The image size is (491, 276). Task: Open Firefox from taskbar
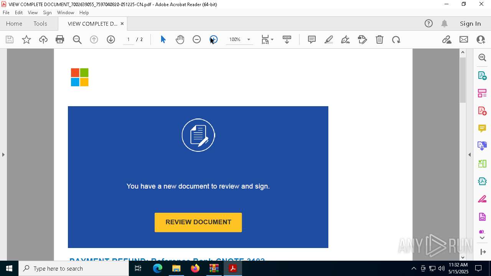pos(195,268)
